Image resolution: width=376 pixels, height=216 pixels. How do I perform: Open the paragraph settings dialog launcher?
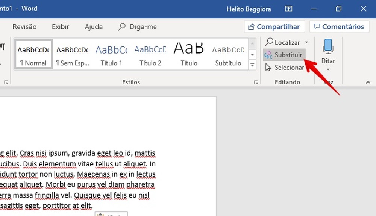click(6, 82)
